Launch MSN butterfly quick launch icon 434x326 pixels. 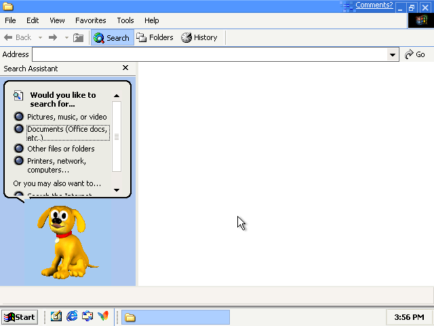(x=103, y=316)
